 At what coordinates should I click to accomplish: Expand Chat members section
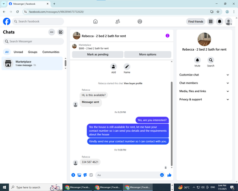tap(204, 83)
